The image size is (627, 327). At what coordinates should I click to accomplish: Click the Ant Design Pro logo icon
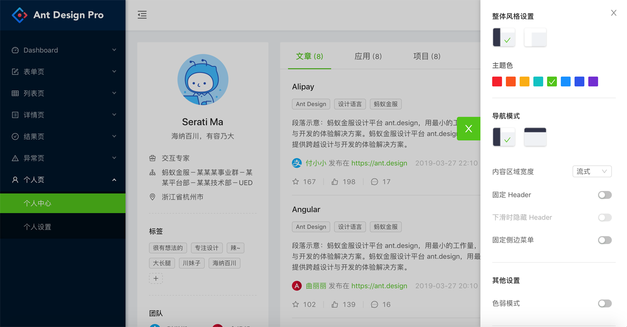point(20,15)
